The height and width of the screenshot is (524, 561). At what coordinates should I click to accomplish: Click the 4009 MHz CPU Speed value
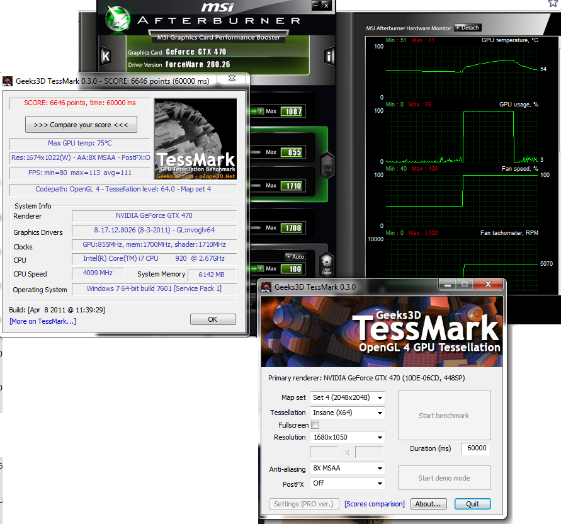[x=98, y=273]
